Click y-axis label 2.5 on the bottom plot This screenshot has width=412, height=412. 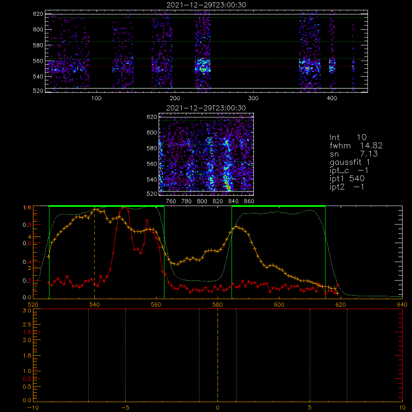coord(27,325)
